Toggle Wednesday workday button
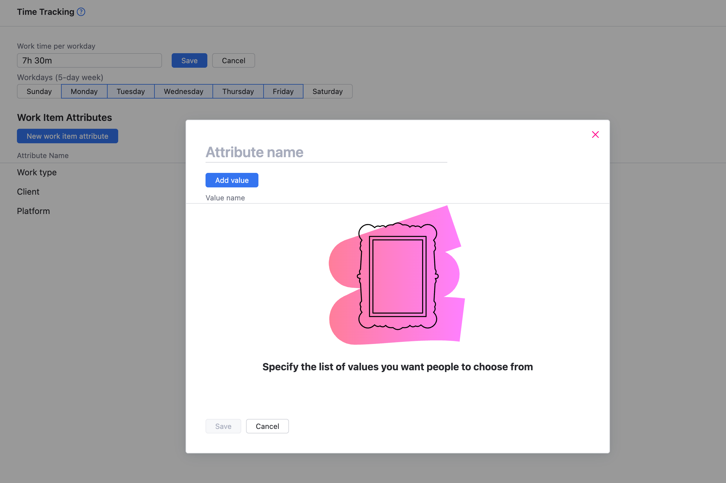Viewport: 726px width, 483px height. tap(183, 92)
